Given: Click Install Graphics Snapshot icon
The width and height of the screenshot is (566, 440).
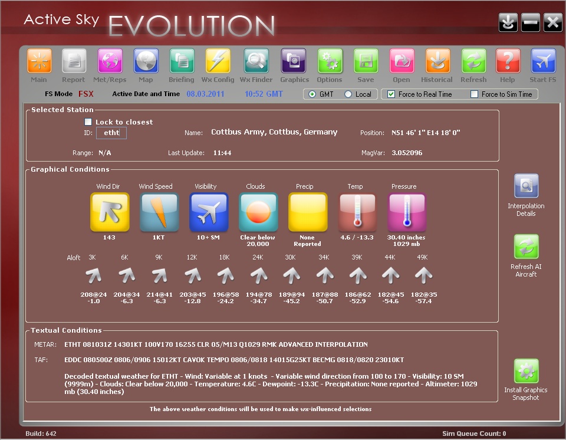Looking at the screenshot, I should tap(526, 370).
